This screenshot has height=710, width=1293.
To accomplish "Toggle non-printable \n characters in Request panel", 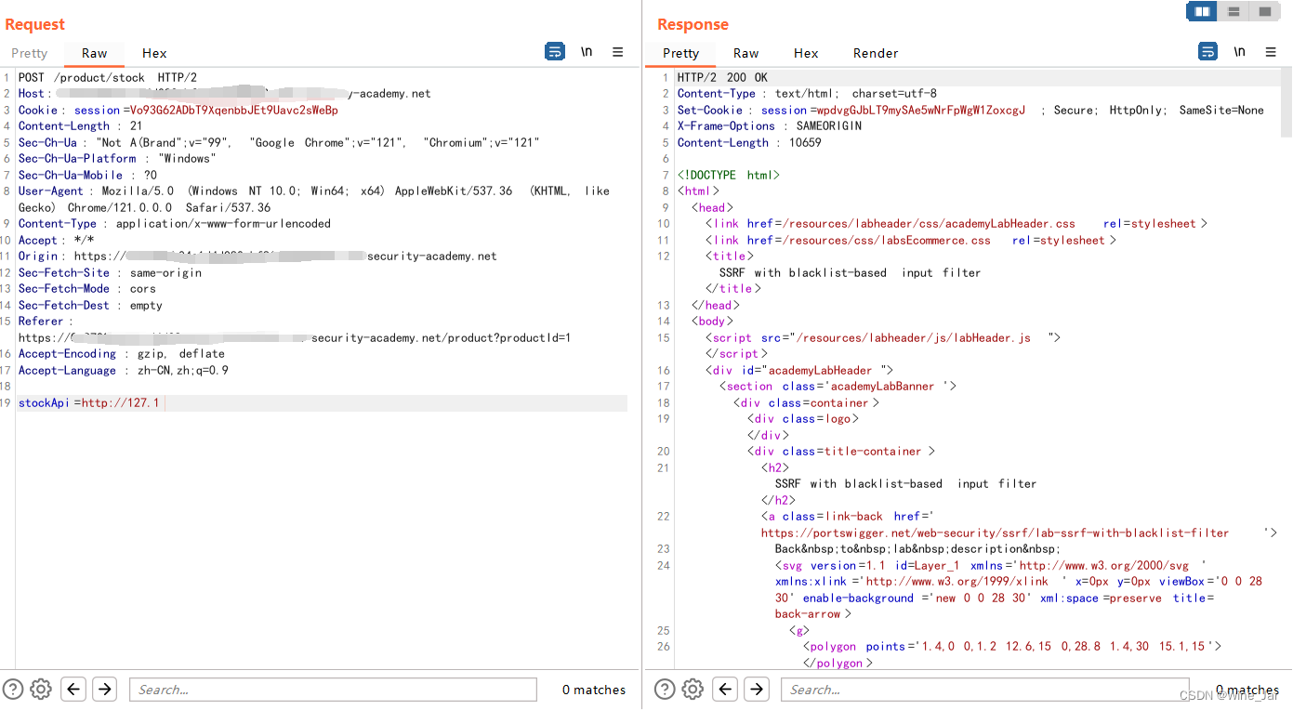I will tap(587, 52).
